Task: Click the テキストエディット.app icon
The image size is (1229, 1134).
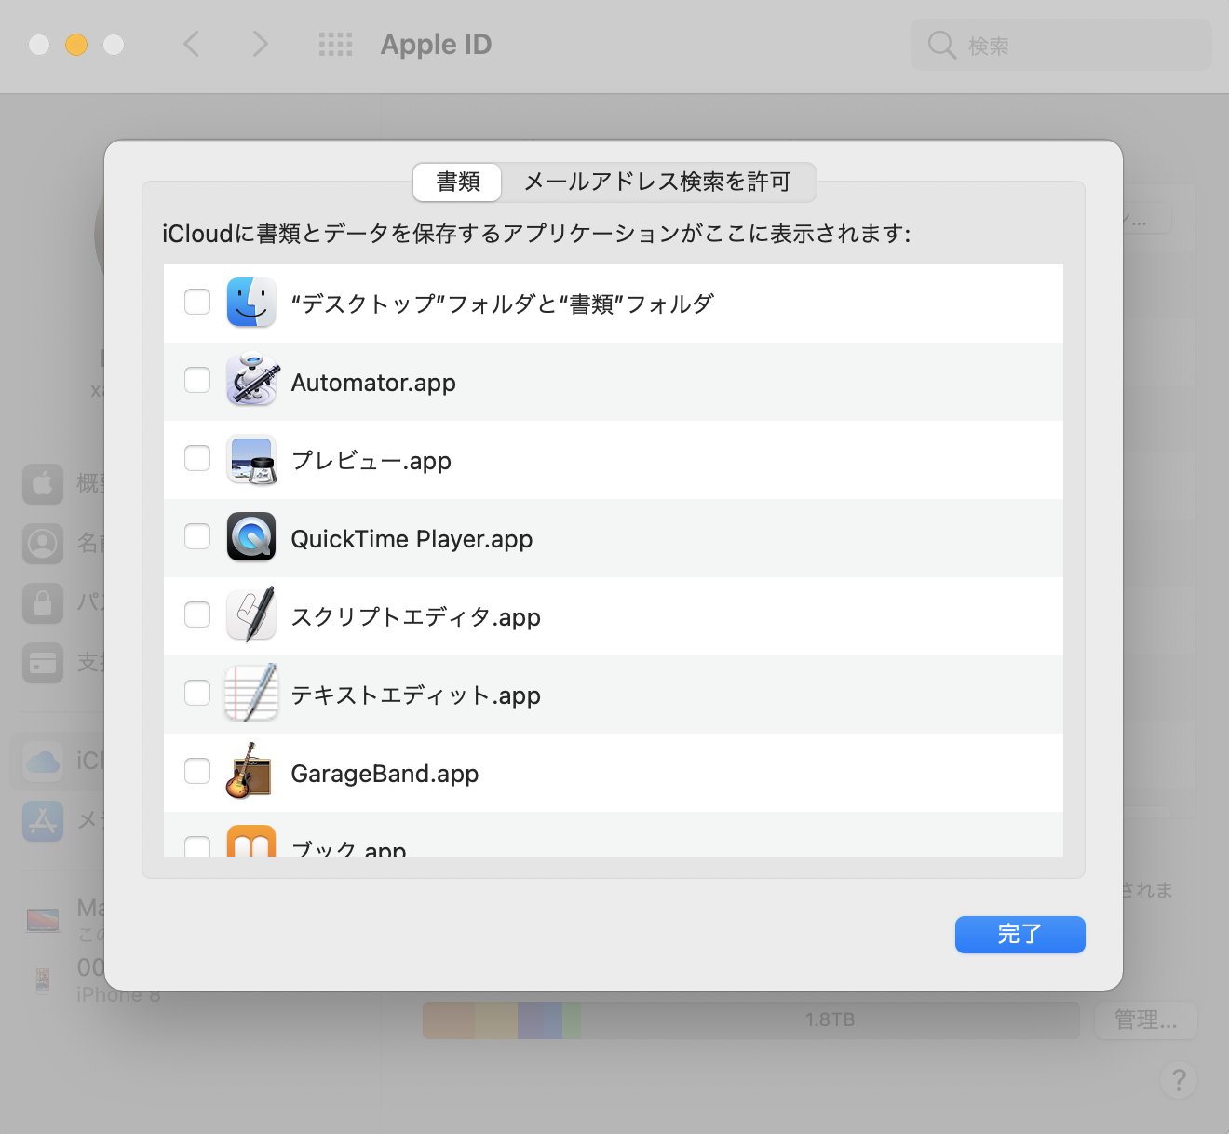Action: [251, 693]
